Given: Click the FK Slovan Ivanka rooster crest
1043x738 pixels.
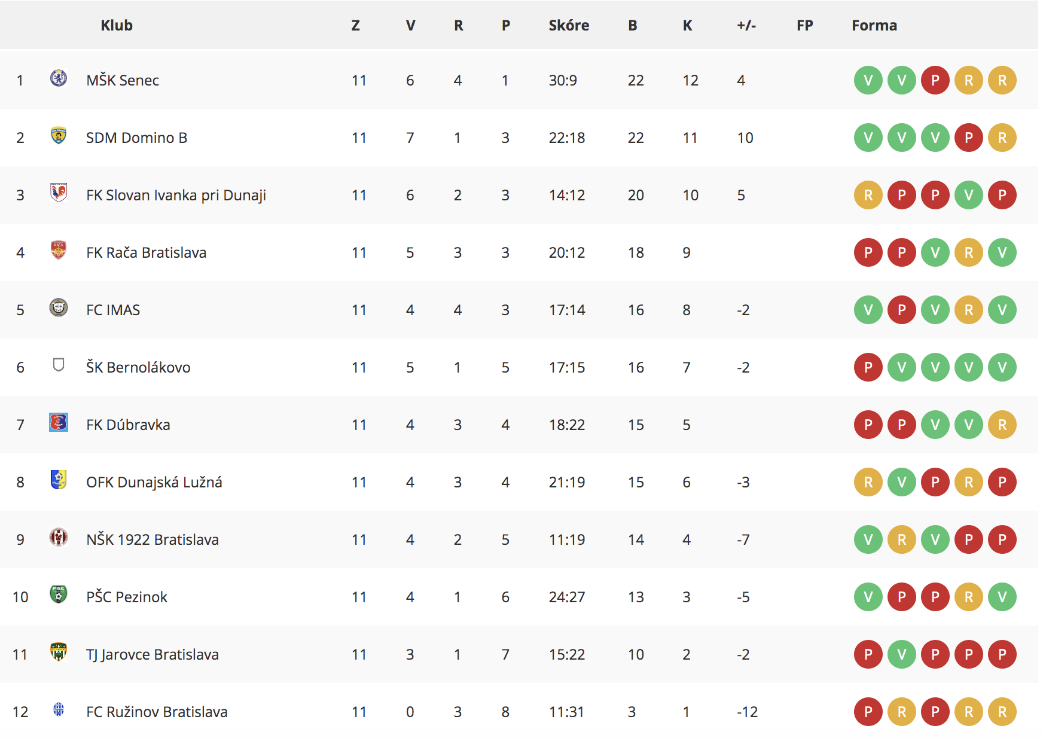Looking at the screenshot, I should (59, 193).
